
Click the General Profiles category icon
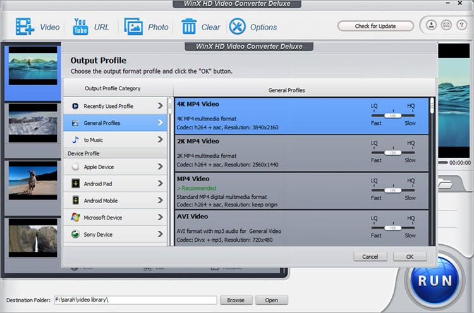point(75,123)
